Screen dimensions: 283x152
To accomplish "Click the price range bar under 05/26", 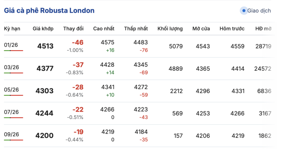I will [x=13, y=95].
